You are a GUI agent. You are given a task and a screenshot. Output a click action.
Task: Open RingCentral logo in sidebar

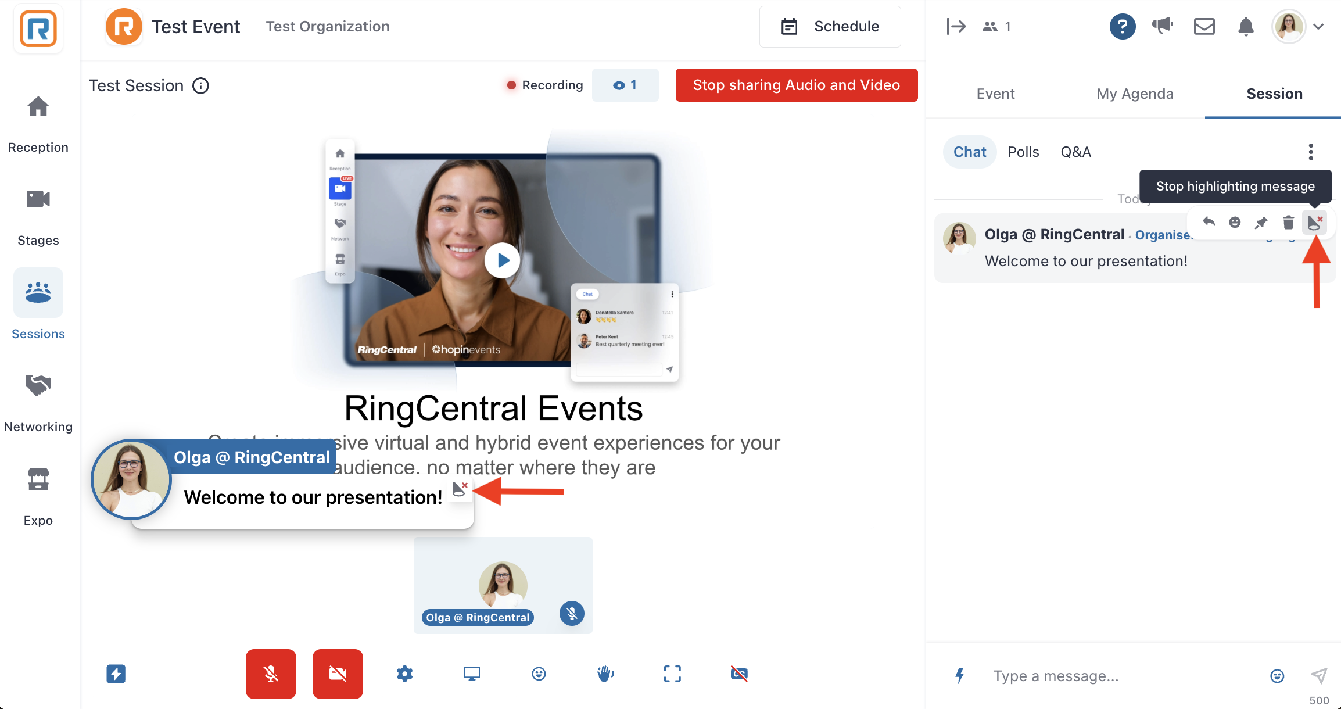pyautogui.click(x=38, y=28)
